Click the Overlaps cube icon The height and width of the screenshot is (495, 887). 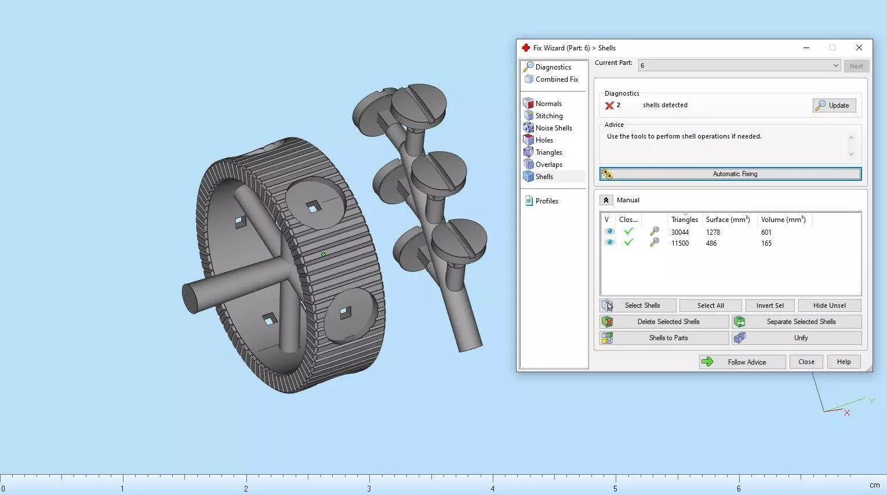[528, 165]
